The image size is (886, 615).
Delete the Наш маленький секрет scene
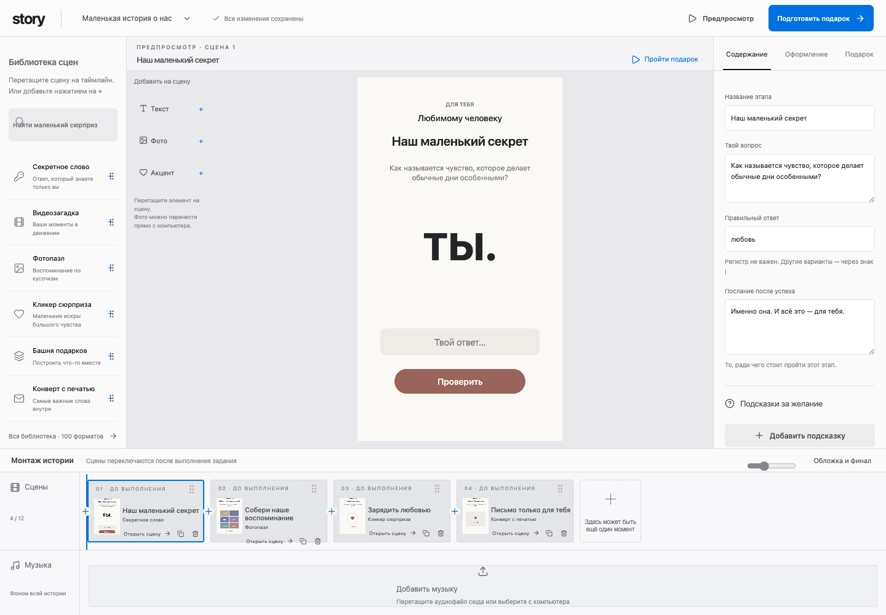(x=196, y=534)
